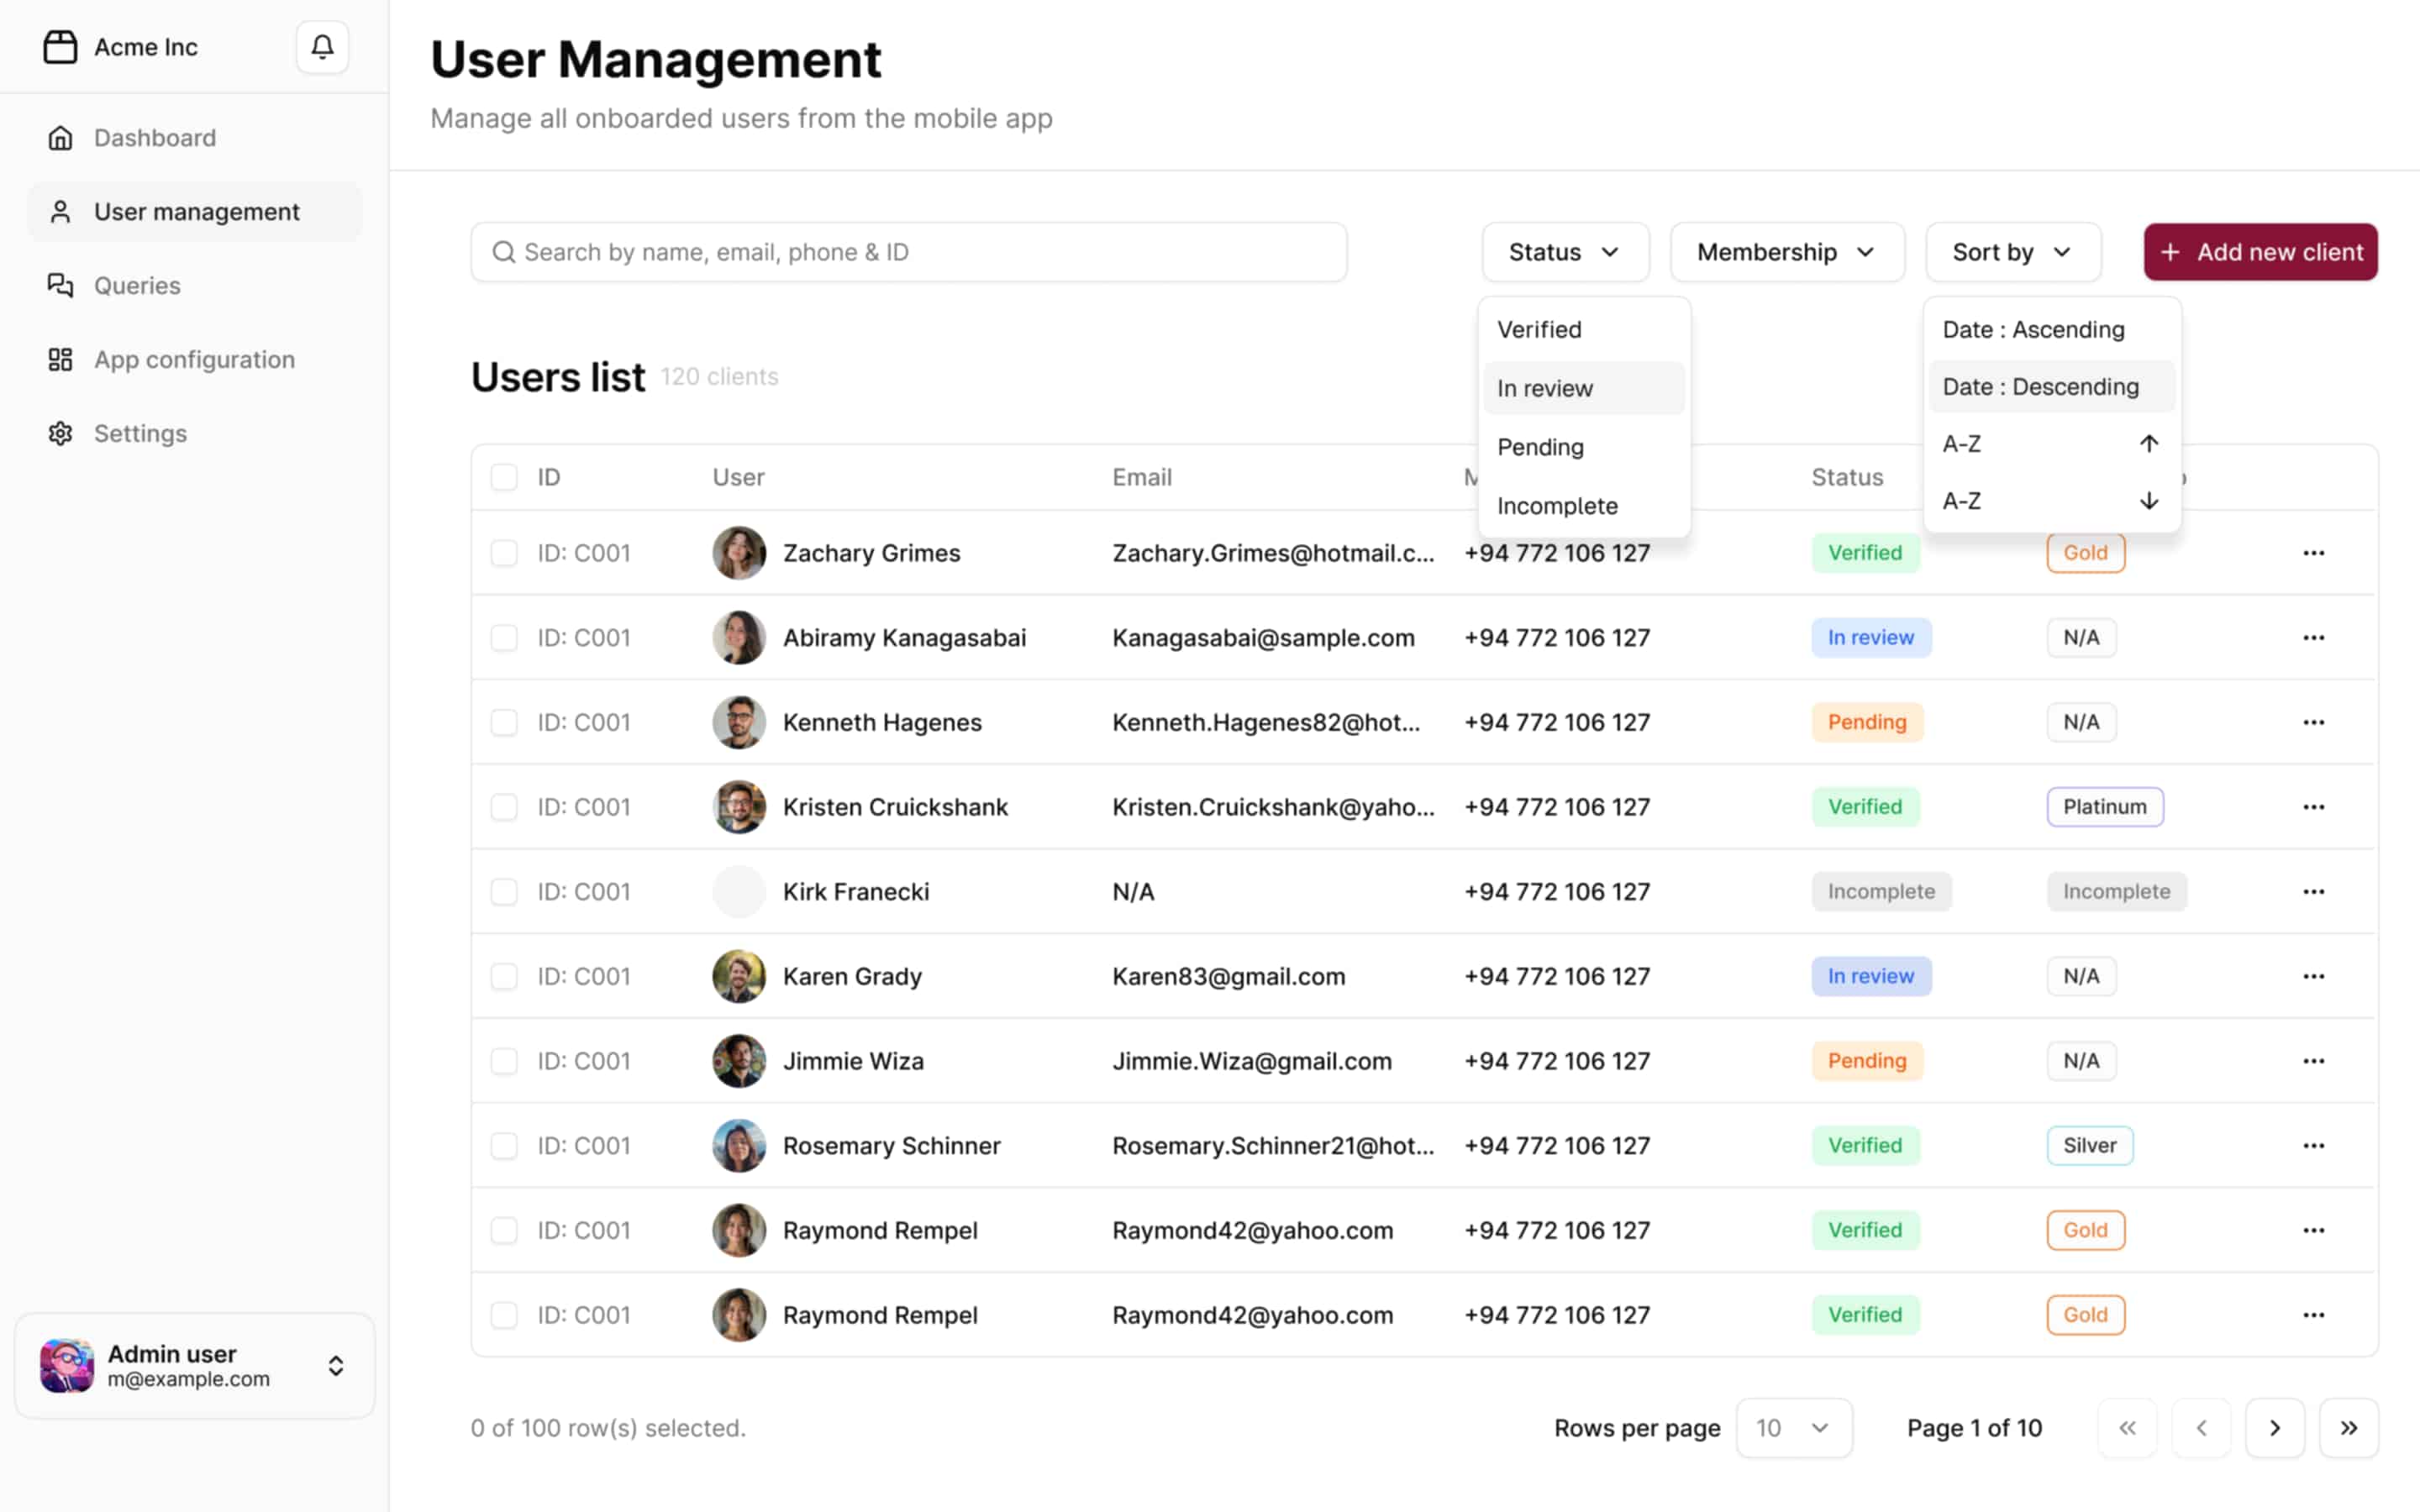The height and width of the screenshot is (1512, 2420).
Task: Check the checkbox for Kenneth Hagenes
Action: (x=504, y=721)
